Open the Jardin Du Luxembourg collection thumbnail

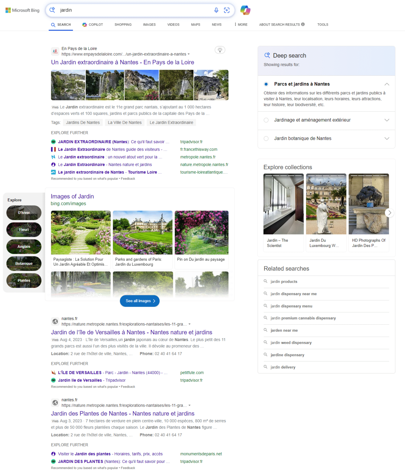[x=326, y=203]
